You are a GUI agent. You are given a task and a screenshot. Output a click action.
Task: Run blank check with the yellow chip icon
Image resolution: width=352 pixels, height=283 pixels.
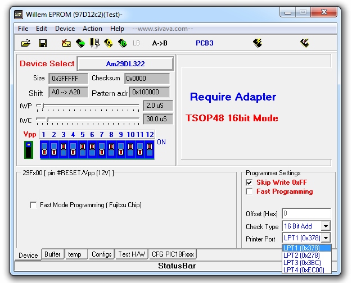[109, 43]
